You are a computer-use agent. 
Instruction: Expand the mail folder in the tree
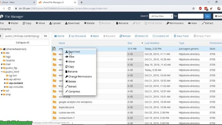click(x=2, y=64)
